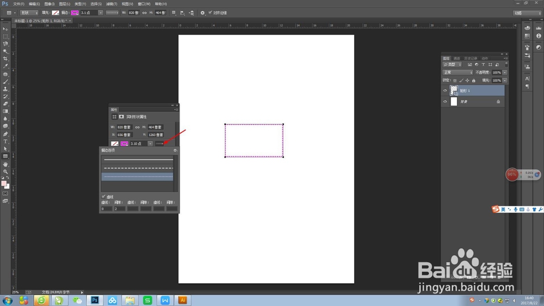Click the foreground color swatch in toolbox
Viewport: 544px width, 306px height.
click(4, 184)
